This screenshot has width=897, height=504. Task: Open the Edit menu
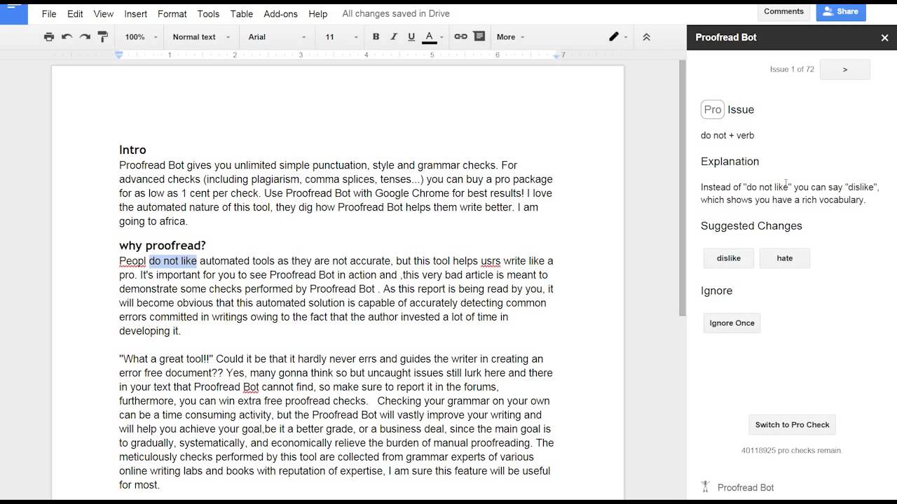pos(75,13)
